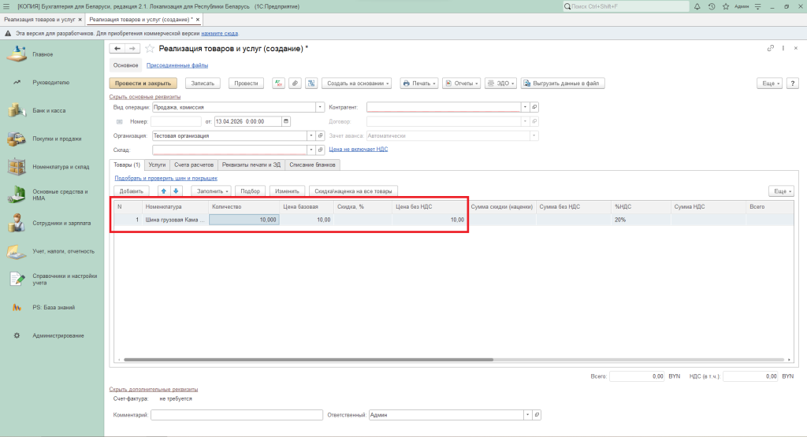This screenshot has width=807, height=437.
Task: Click Провести и закрыть button
Action: point(143,83)
